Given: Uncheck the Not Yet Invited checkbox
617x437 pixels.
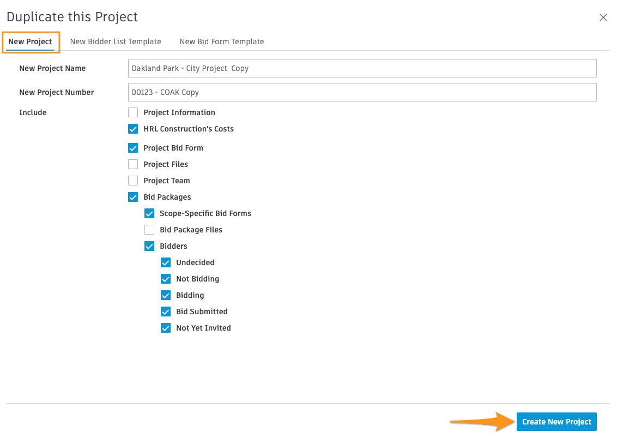Looking at the screenshot, I should (x=166, y=328).
